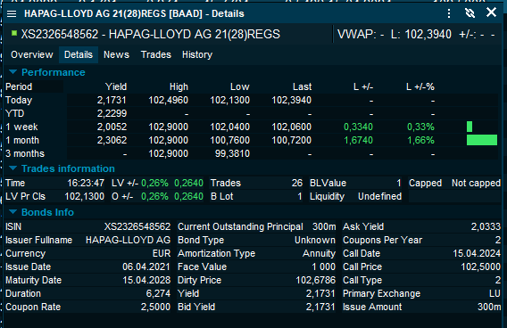Viewport: 507px width, 328px height.
Task: Click the header last price L: 102,3940
Action: click(x=420, y=34)
